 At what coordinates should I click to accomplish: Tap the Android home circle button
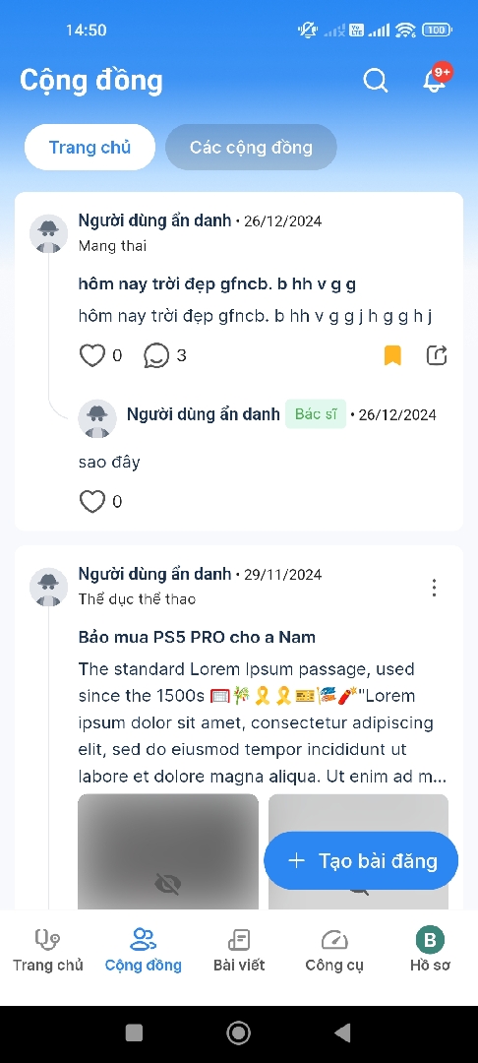[x=238, y=1032]
